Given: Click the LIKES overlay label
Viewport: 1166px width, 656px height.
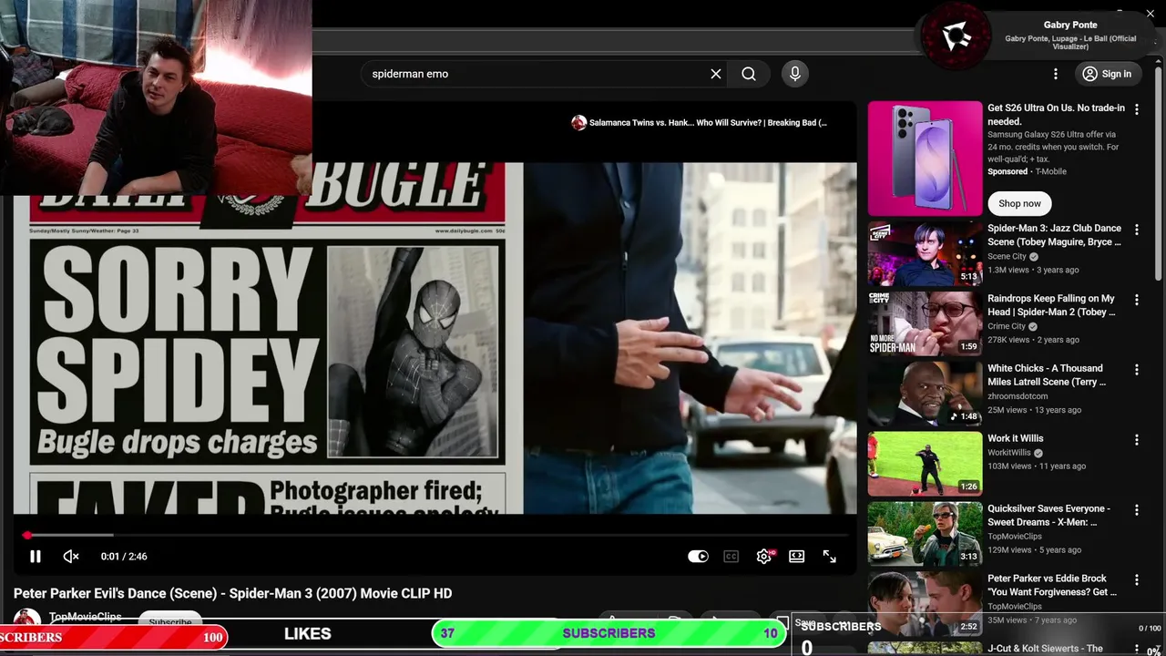Looking at the screenshot, I should (x=307, y=634).
